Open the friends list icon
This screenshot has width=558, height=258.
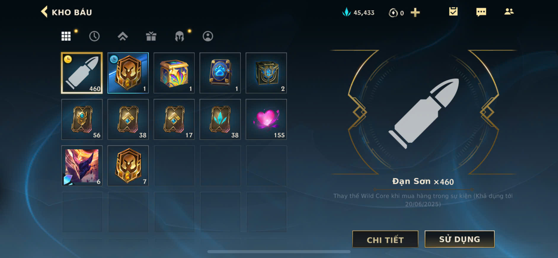pos(509,12)
